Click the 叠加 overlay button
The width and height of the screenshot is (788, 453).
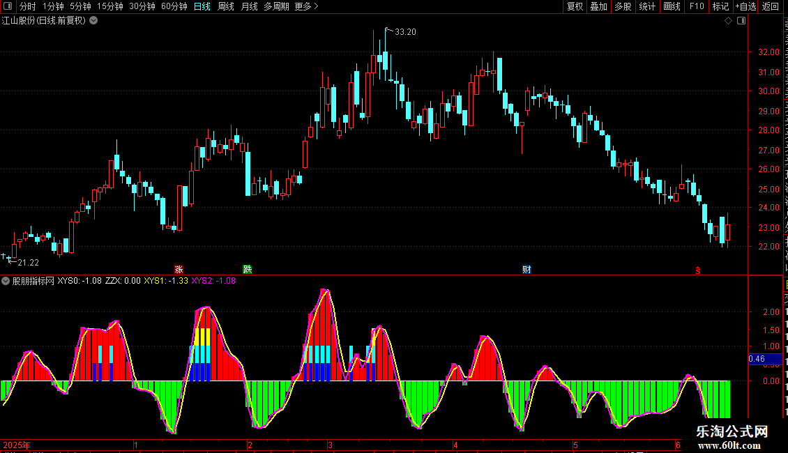coord(599,6)
